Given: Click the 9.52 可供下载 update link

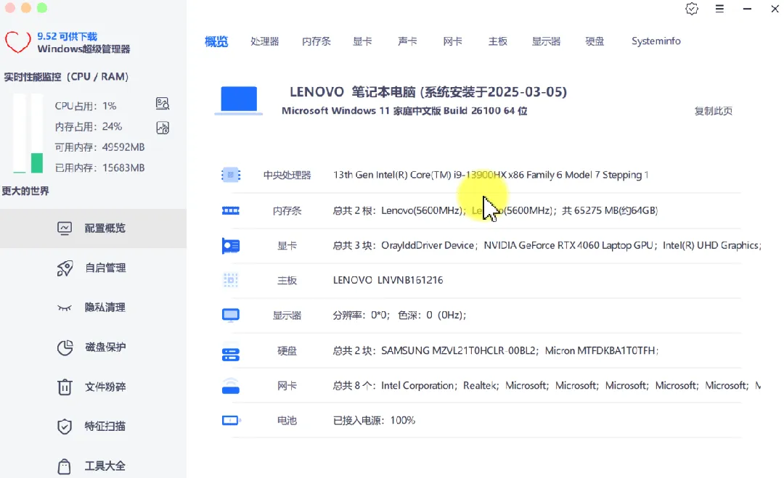Looking at the screenshot, I should point(67,36).
